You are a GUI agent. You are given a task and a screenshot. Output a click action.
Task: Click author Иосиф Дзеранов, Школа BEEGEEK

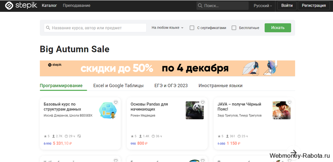point(68,116)
